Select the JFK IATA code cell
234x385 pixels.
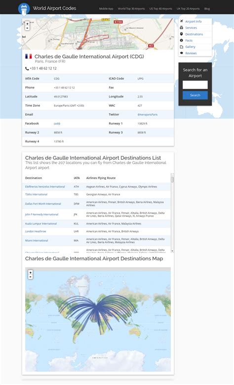[x=76, y=215]
